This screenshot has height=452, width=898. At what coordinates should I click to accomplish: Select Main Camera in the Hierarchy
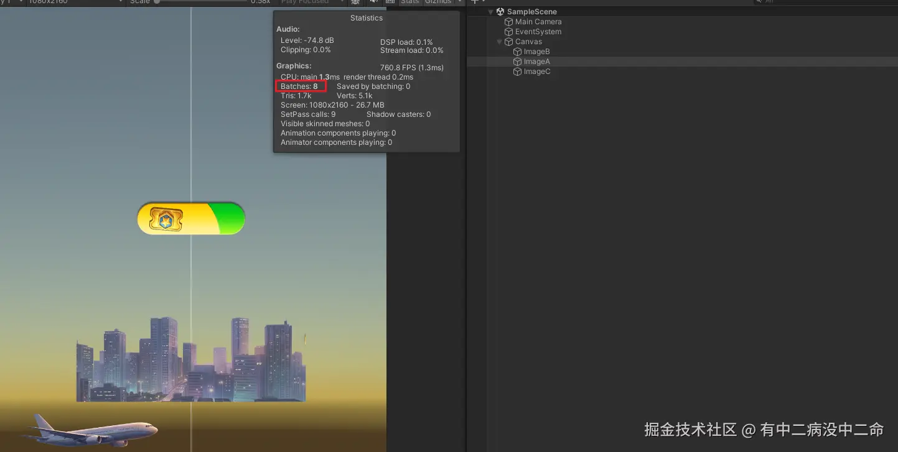click(538, 22)
